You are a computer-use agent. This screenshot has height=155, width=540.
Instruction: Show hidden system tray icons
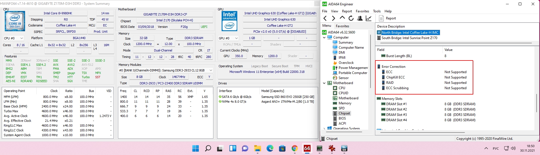tap(486, 148)
